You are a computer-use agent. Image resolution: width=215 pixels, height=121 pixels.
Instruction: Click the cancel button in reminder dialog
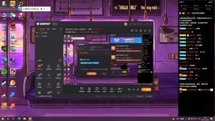pyautogui.click(x=104, y=74)
